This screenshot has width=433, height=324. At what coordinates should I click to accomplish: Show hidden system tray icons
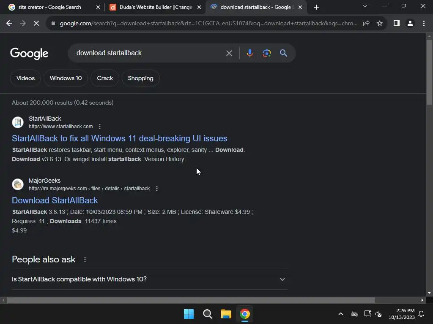point(341,314)
